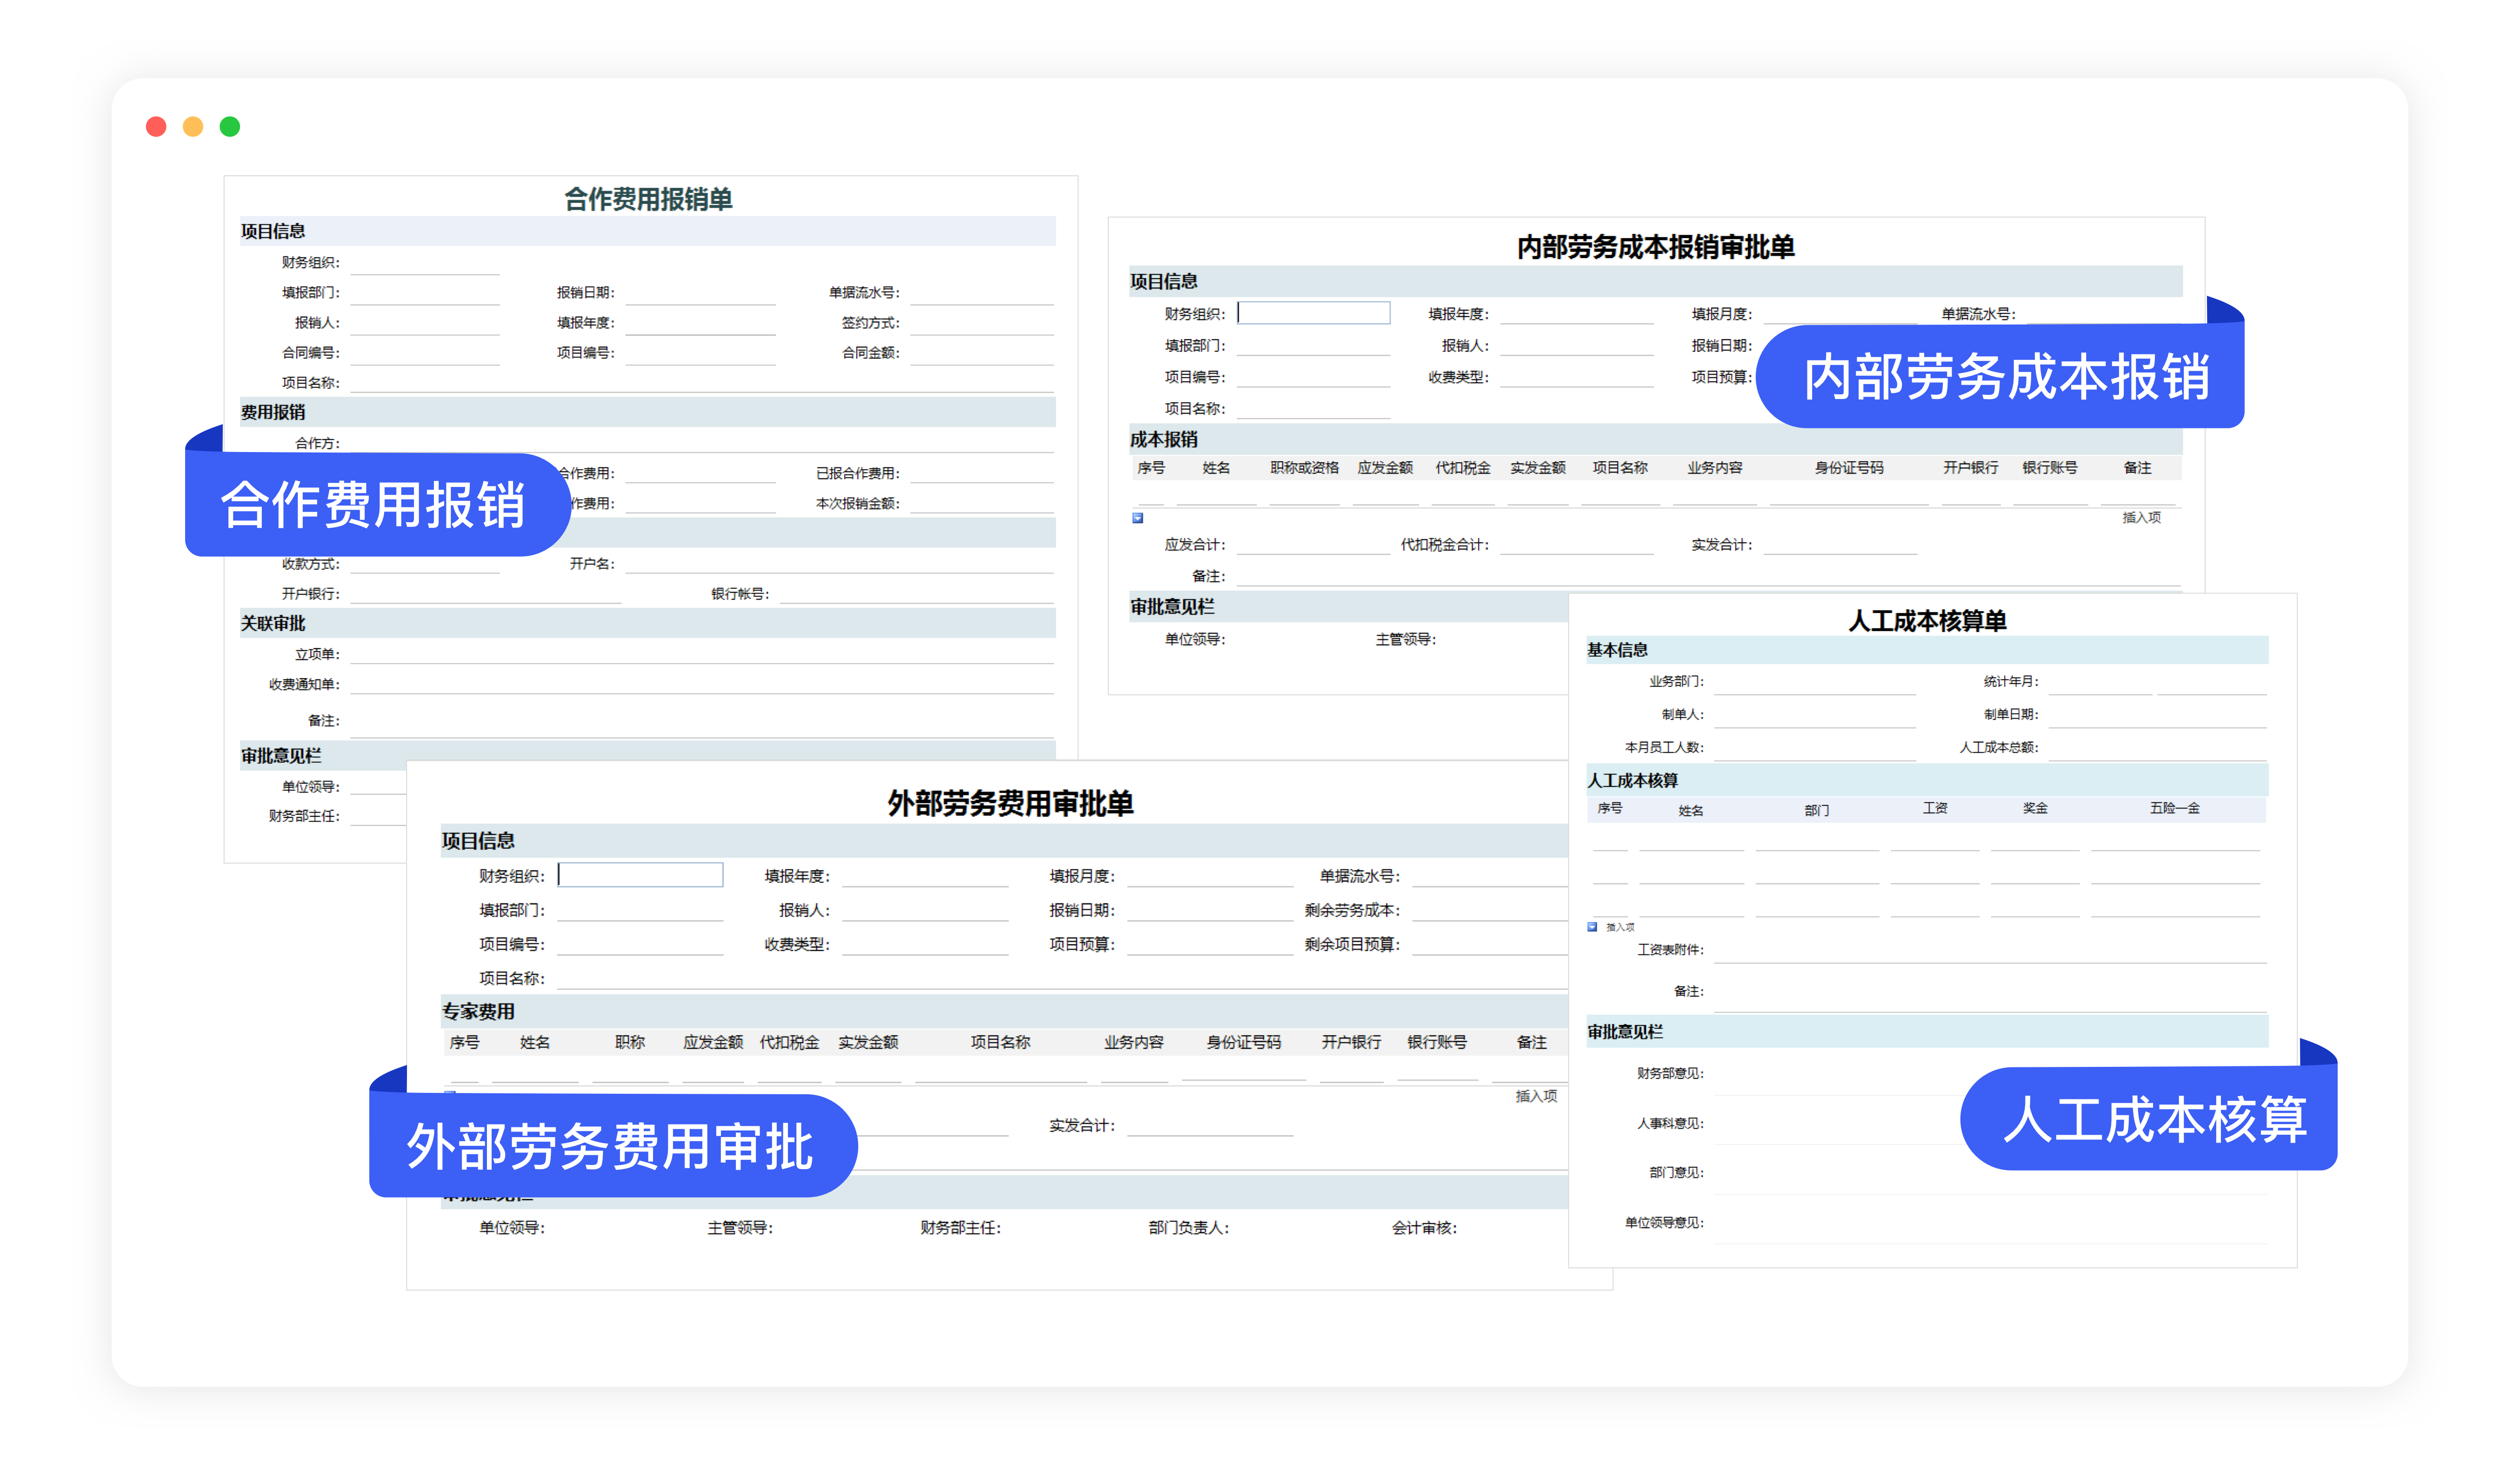This screenshot has height=1464, width=2520.
Task: Click the red close dot in the window header
Action: click(156, 126)
